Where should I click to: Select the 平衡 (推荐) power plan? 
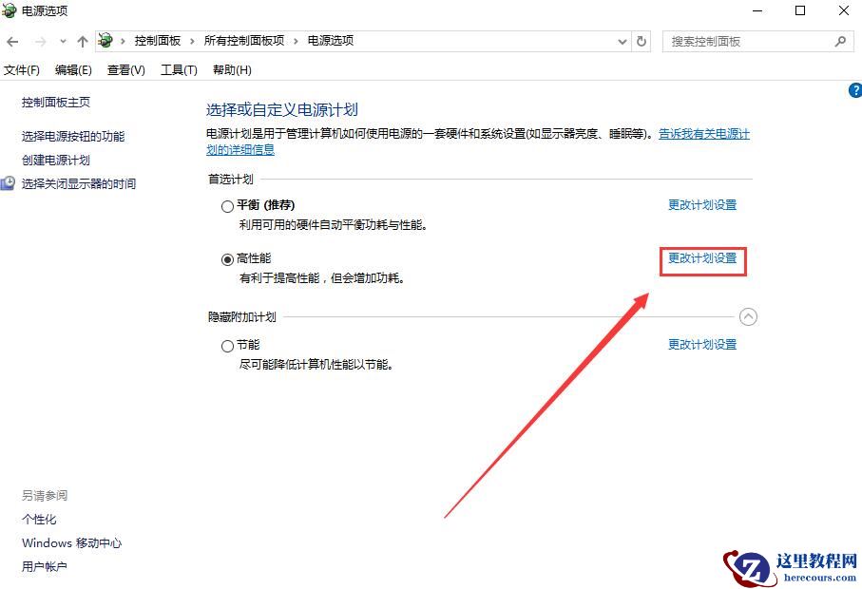(227, 206)
